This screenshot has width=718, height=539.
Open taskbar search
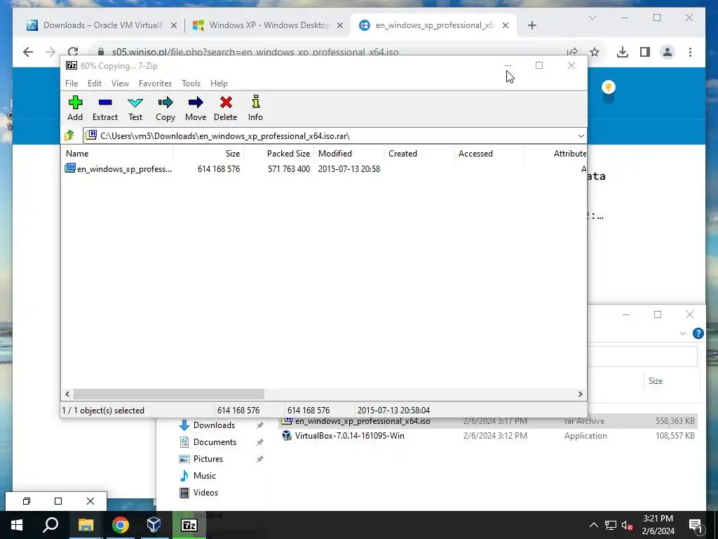pyautogui.click(x=50, y=525)
